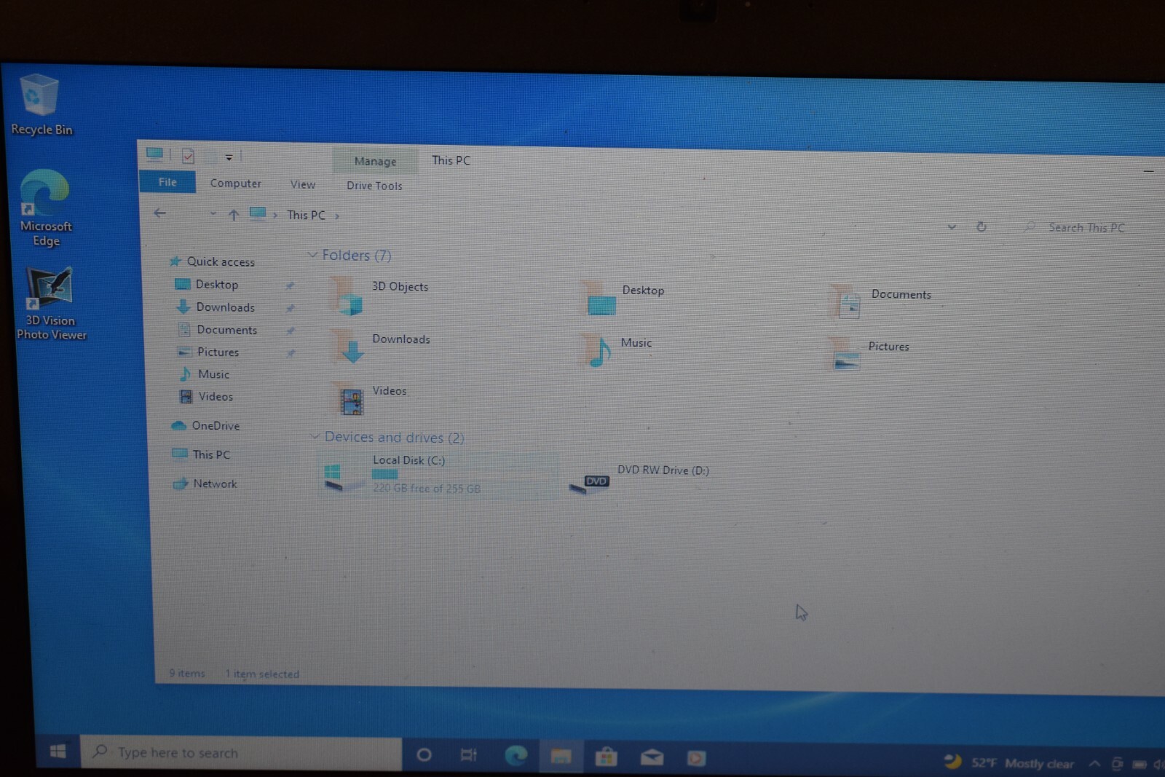1165x777 pixels.
Task: Open Microsoft Store from the taskbar
Action: pyautogui.click(x=606, y=757)
